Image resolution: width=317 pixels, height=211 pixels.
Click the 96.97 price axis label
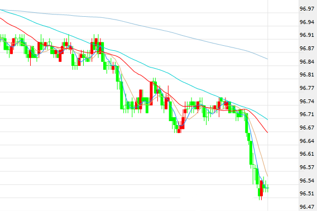307,9
